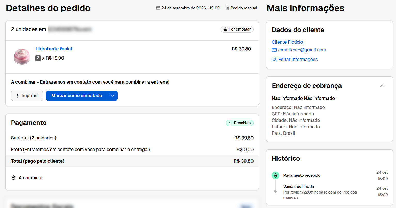Click the Cidade: Não informado line
The height and width of the screenshot is (208, 396).
(x=296, y=120)
